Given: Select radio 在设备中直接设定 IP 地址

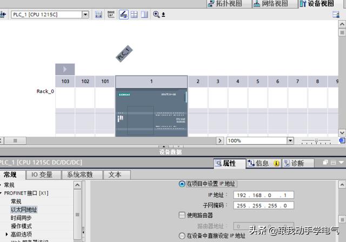Looking at the screenshot, I should [x=182, y=236].
